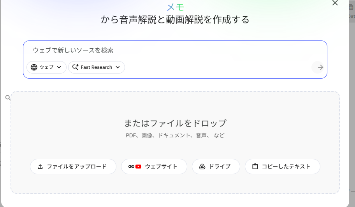Choose ファイルをアップロード button
Viewport: 355px width, 207px height.
[x=73, y=167]
